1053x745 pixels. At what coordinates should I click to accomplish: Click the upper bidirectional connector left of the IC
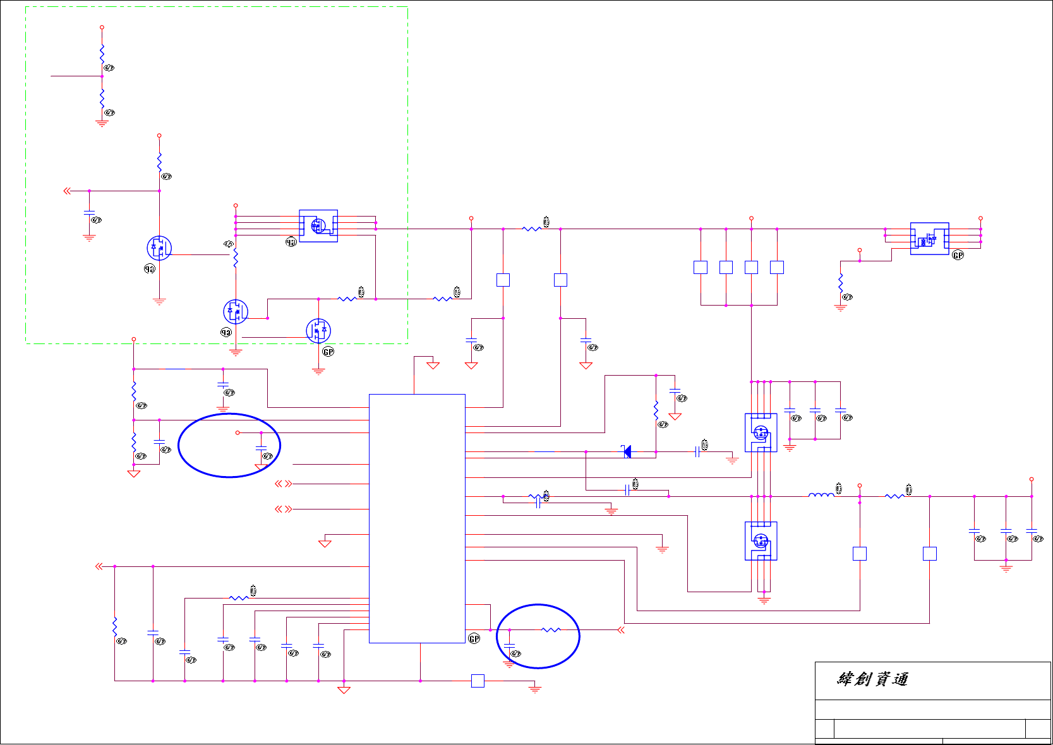[284, 484]
